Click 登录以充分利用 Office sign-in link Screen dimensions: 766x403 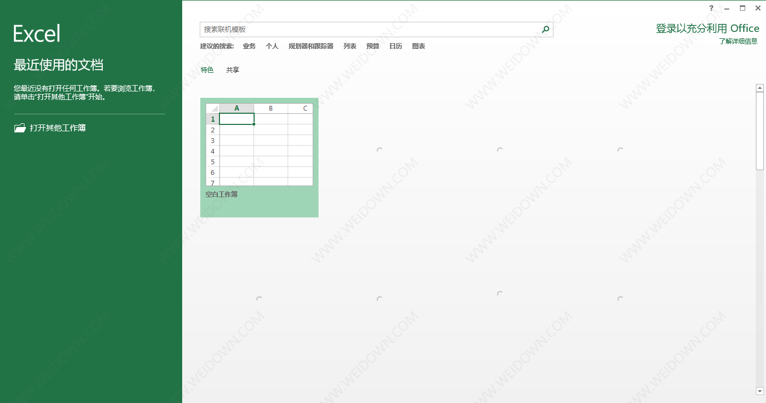tap(707, 29)
